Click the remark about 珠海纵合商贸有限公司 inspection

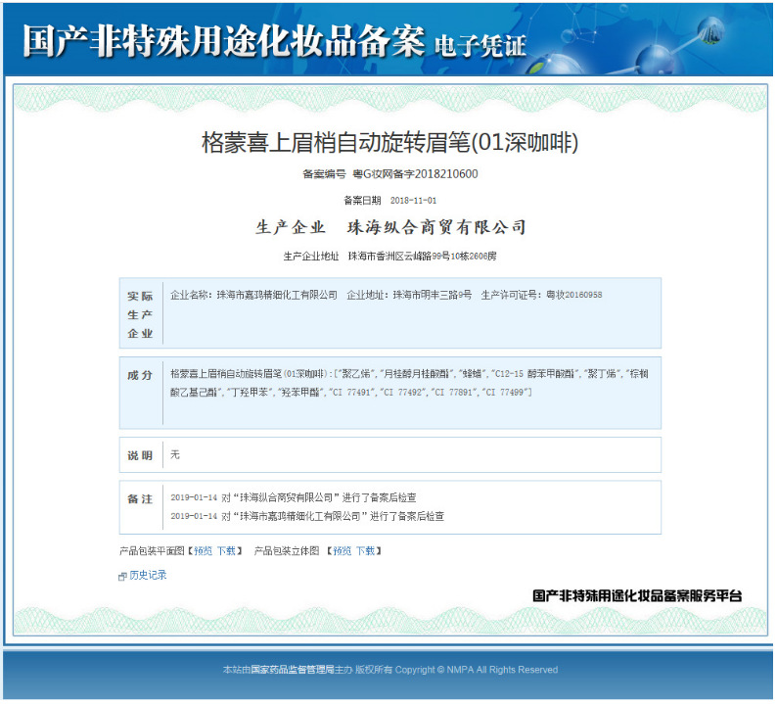click(294, 497)
